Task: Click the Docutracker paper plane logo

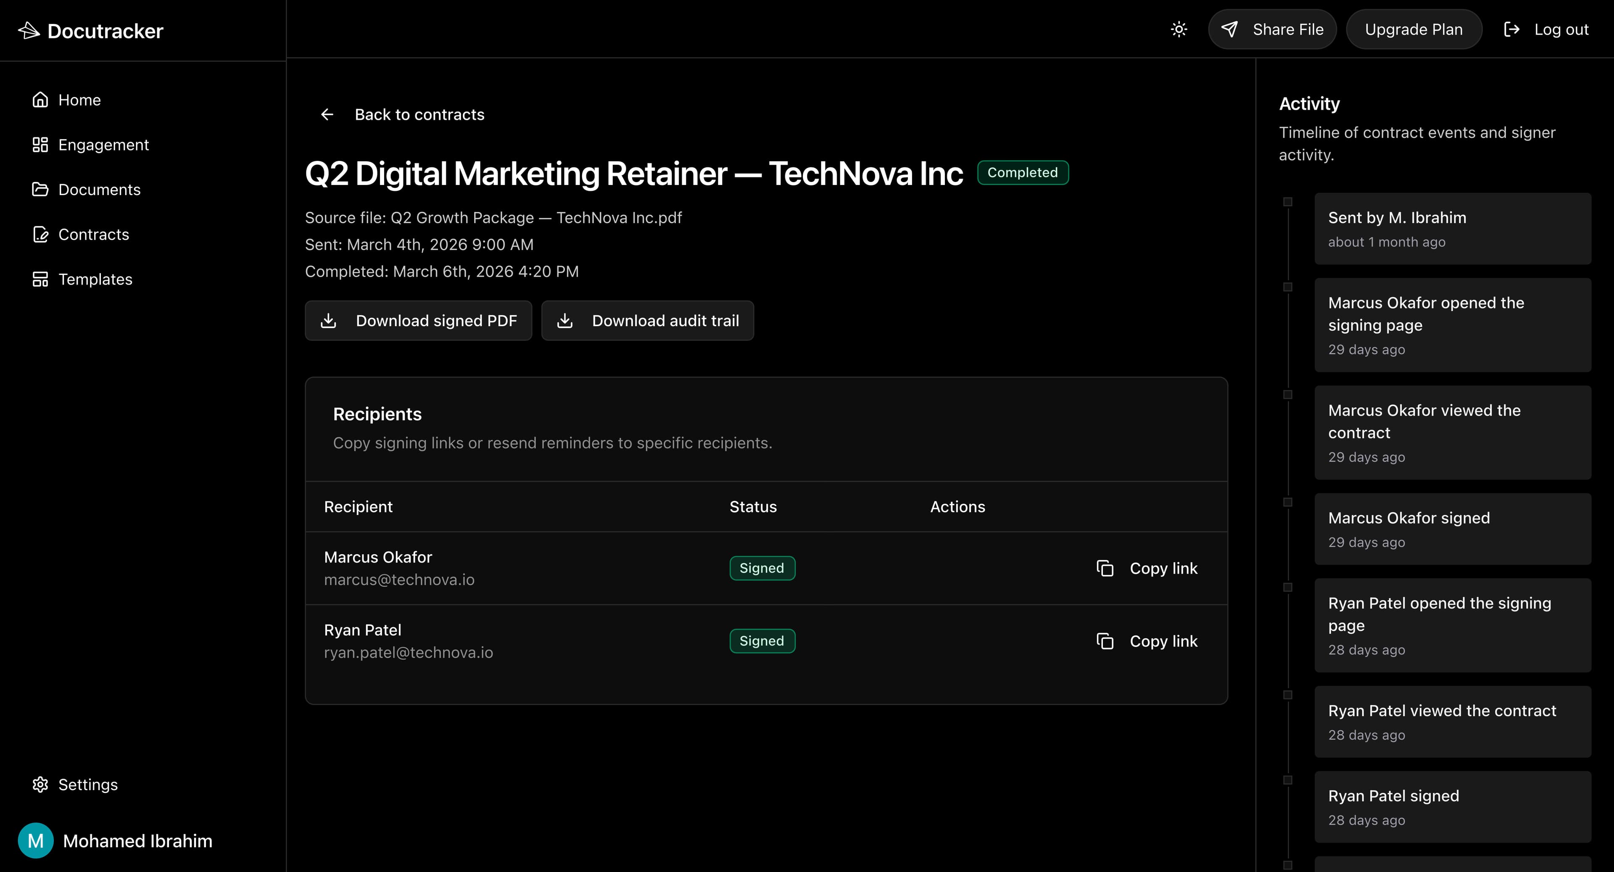Action: tap(29, 30)
